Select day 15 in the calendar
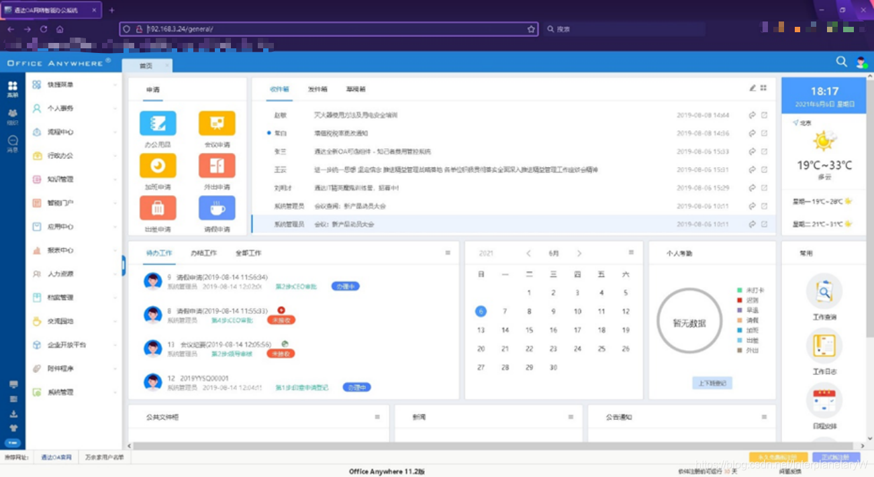Image resolution: width=874 pixels, height=477 pixels. 529,330
